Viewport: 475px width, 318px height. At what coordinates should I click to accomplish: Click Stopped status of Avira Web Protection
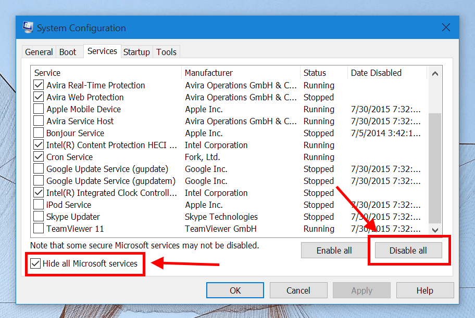click(x=319, y=97)
